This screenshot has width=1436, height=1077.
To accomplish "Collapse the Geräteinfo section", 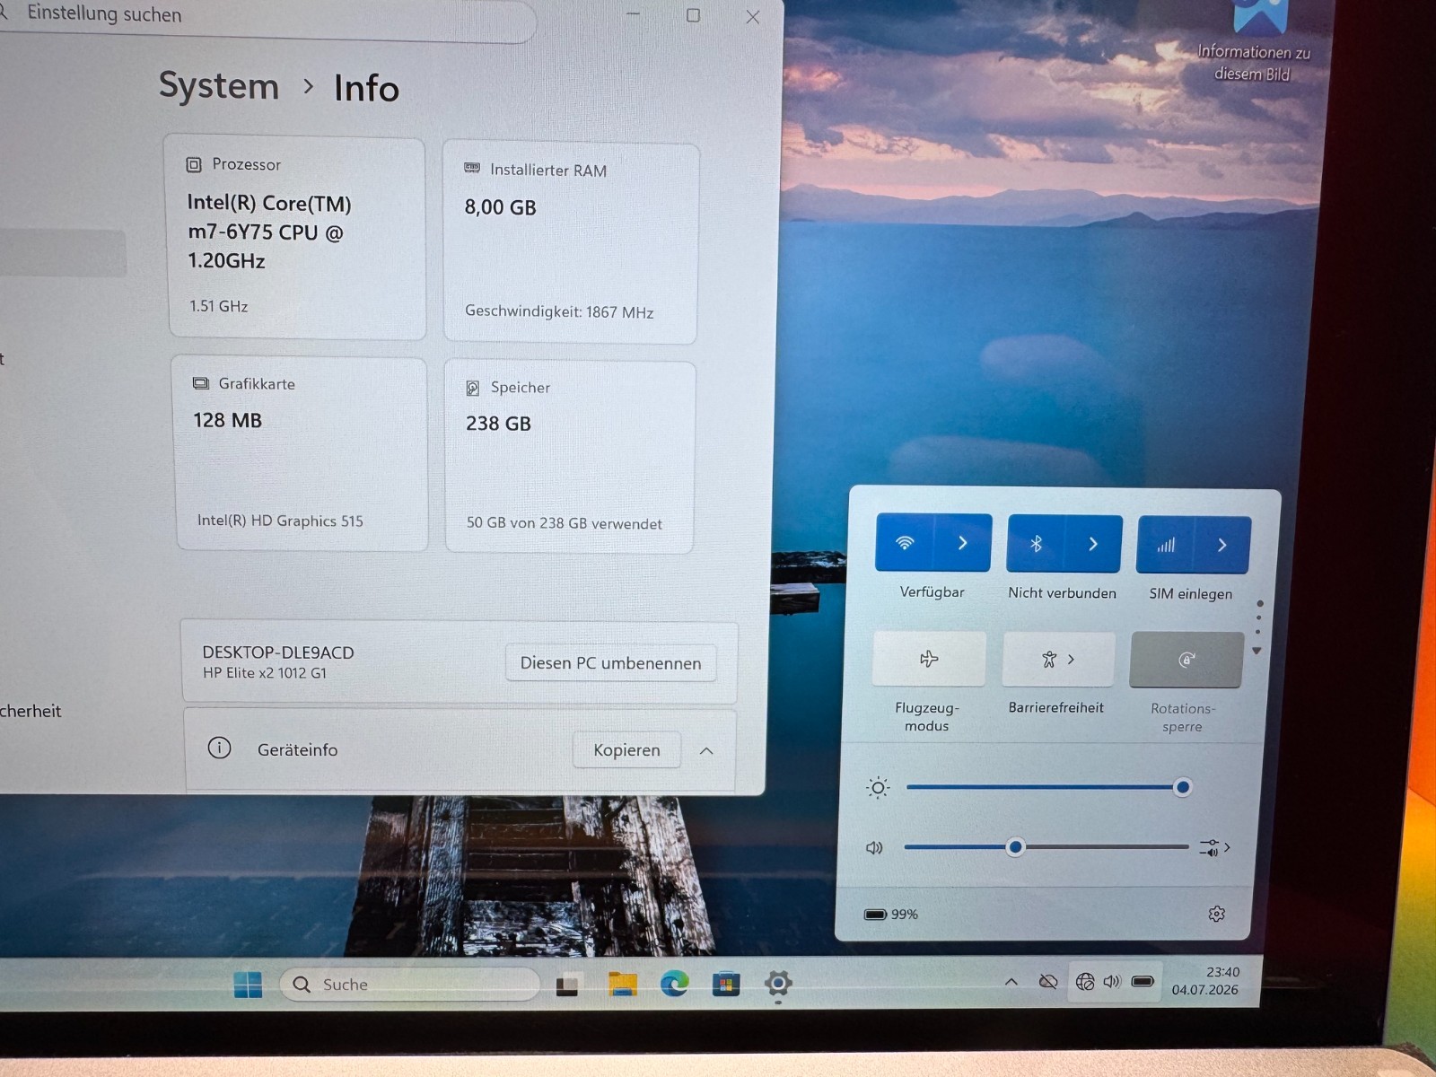I will click(x=706, y=750).
